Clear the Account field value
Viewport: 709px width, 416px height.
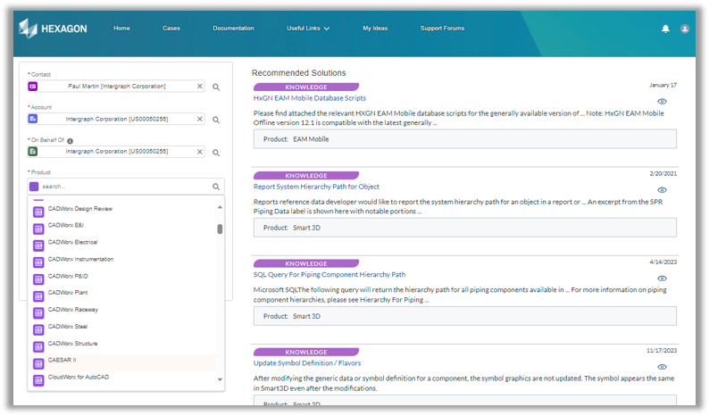click(200, 119)
